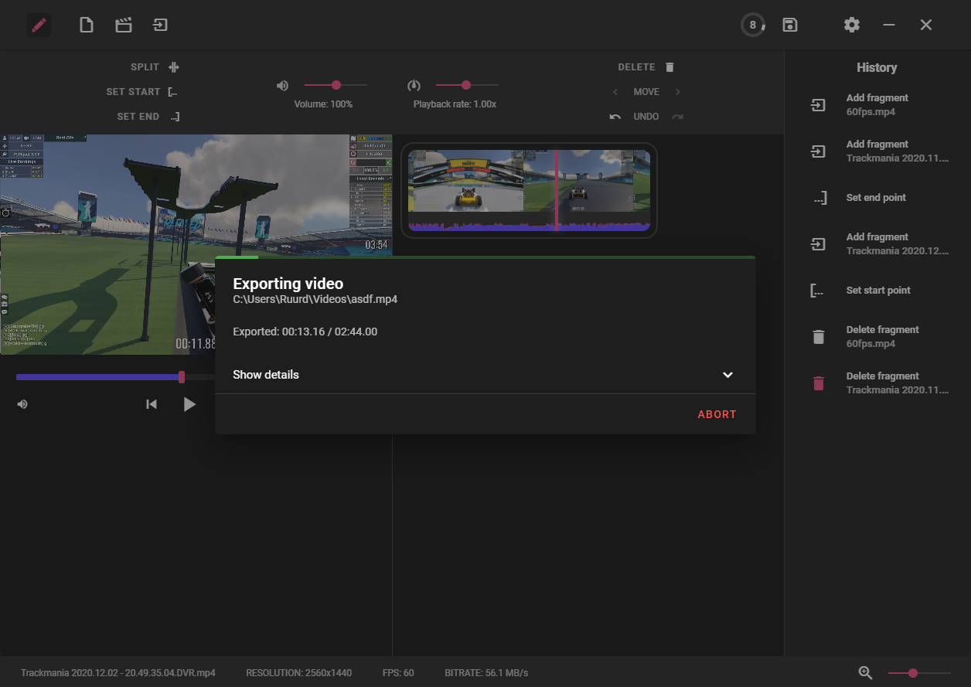This screenshot has height=687, width=971.
Task: Select history Delete fragment 60fps.mp4
Action: (x=877, y=337)
